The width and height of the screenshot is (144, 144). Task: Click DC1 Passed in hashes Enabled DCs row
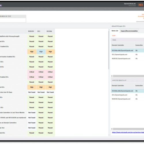pyautogui.click(x=41, y=57)
